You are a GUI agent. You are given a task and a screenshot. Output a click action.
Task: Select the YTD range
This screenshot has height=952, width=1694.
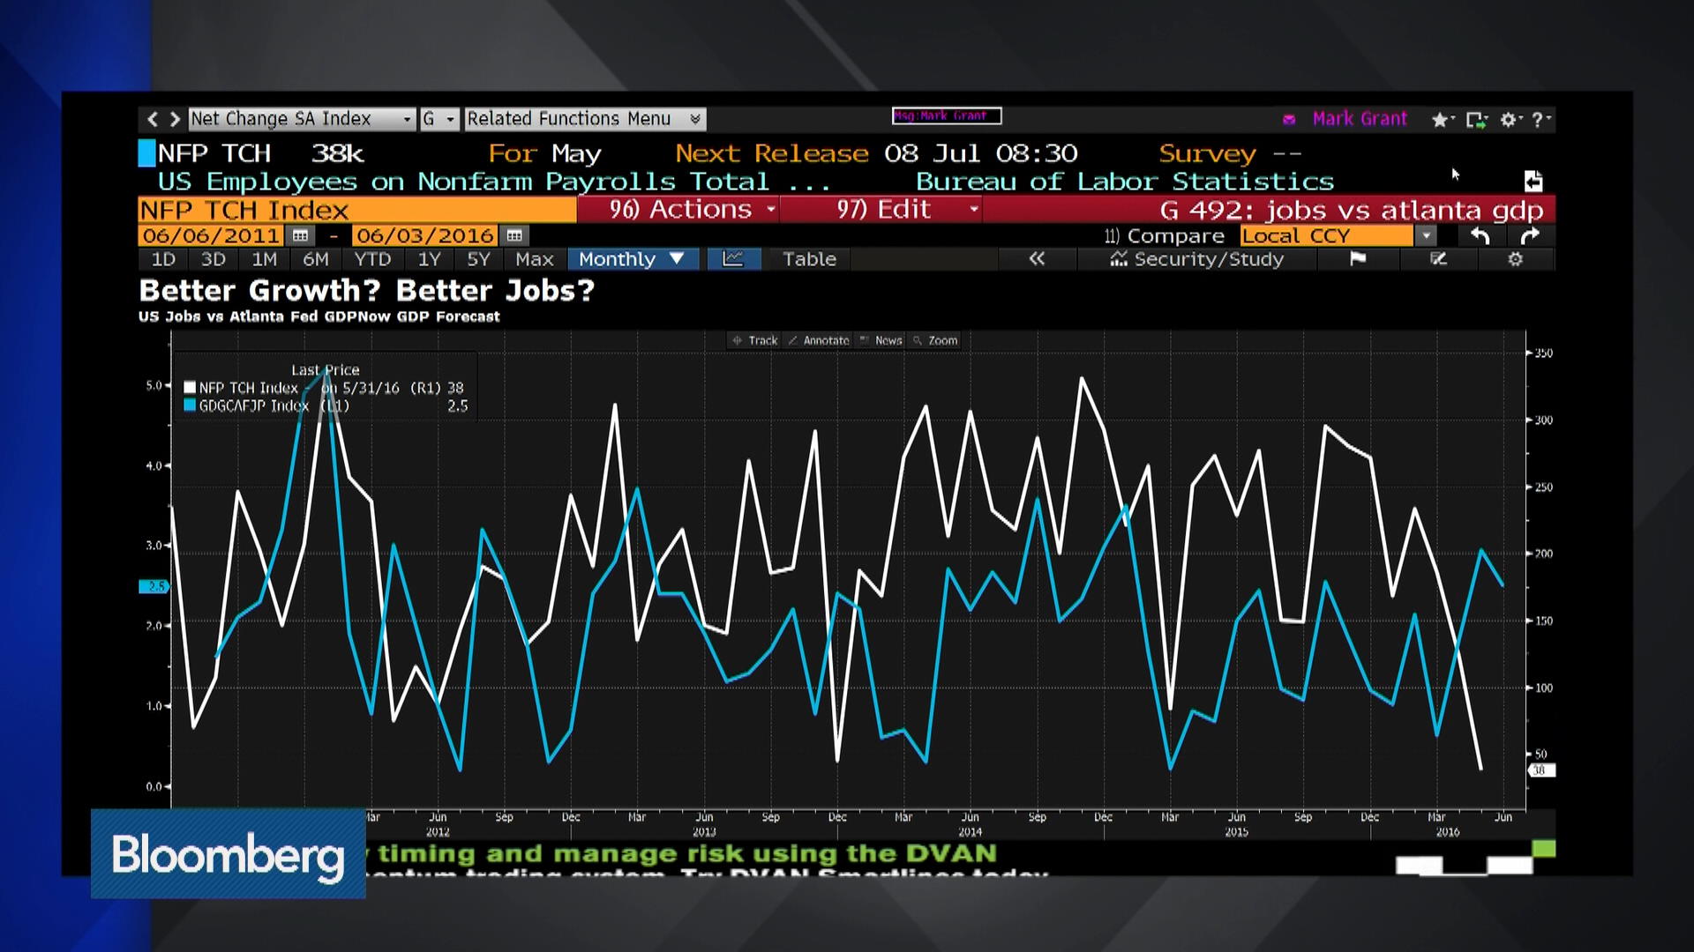(372, 259)
